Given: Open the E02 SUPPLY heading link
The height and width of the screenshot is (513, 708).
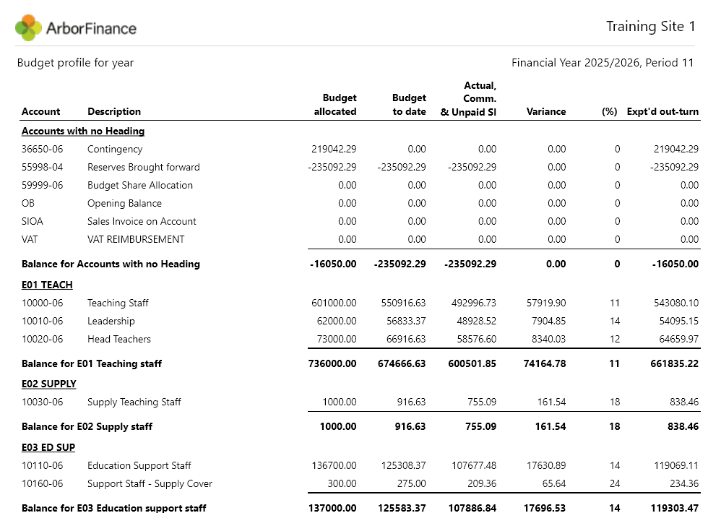Looking at the screenshot, I should (49, 384).
